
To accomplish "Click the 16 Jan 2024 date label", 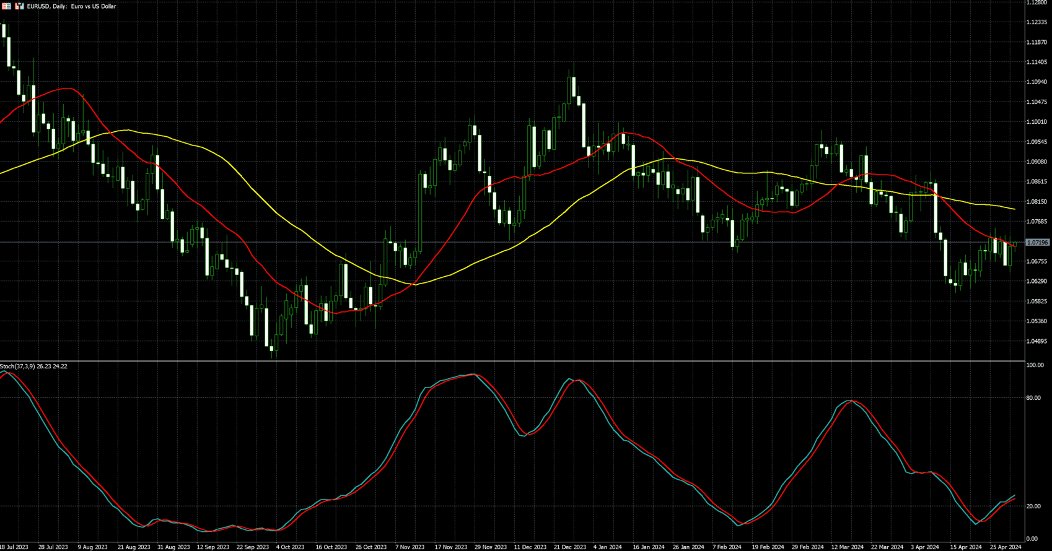I will 649,547.
